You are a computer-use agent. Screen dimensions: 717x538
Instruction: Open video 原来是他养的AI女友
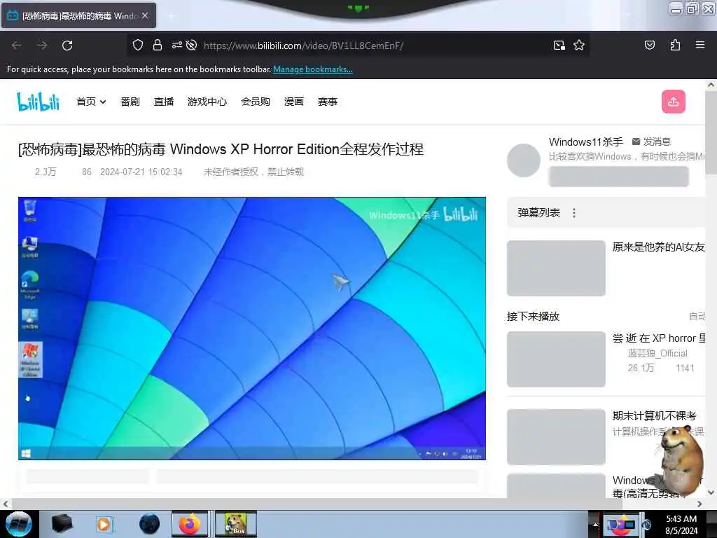pos(658,247)
